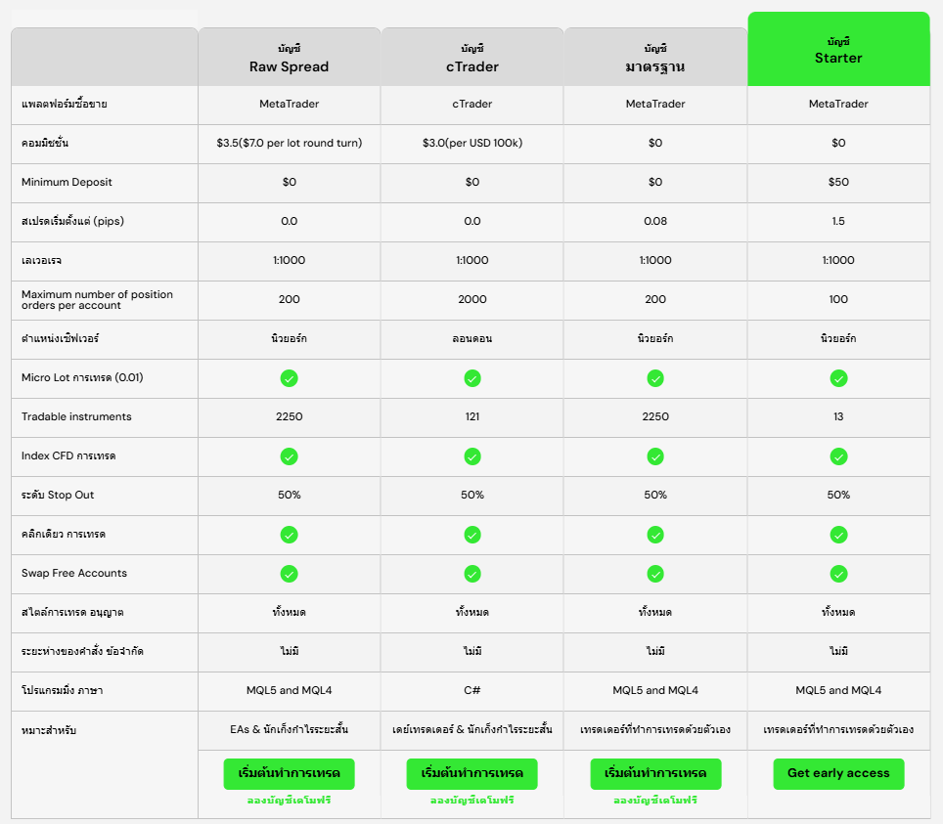The image size is (943, 824).
Task: Click the 1.5 spread value for Starter
Action: tap(838, 222)
